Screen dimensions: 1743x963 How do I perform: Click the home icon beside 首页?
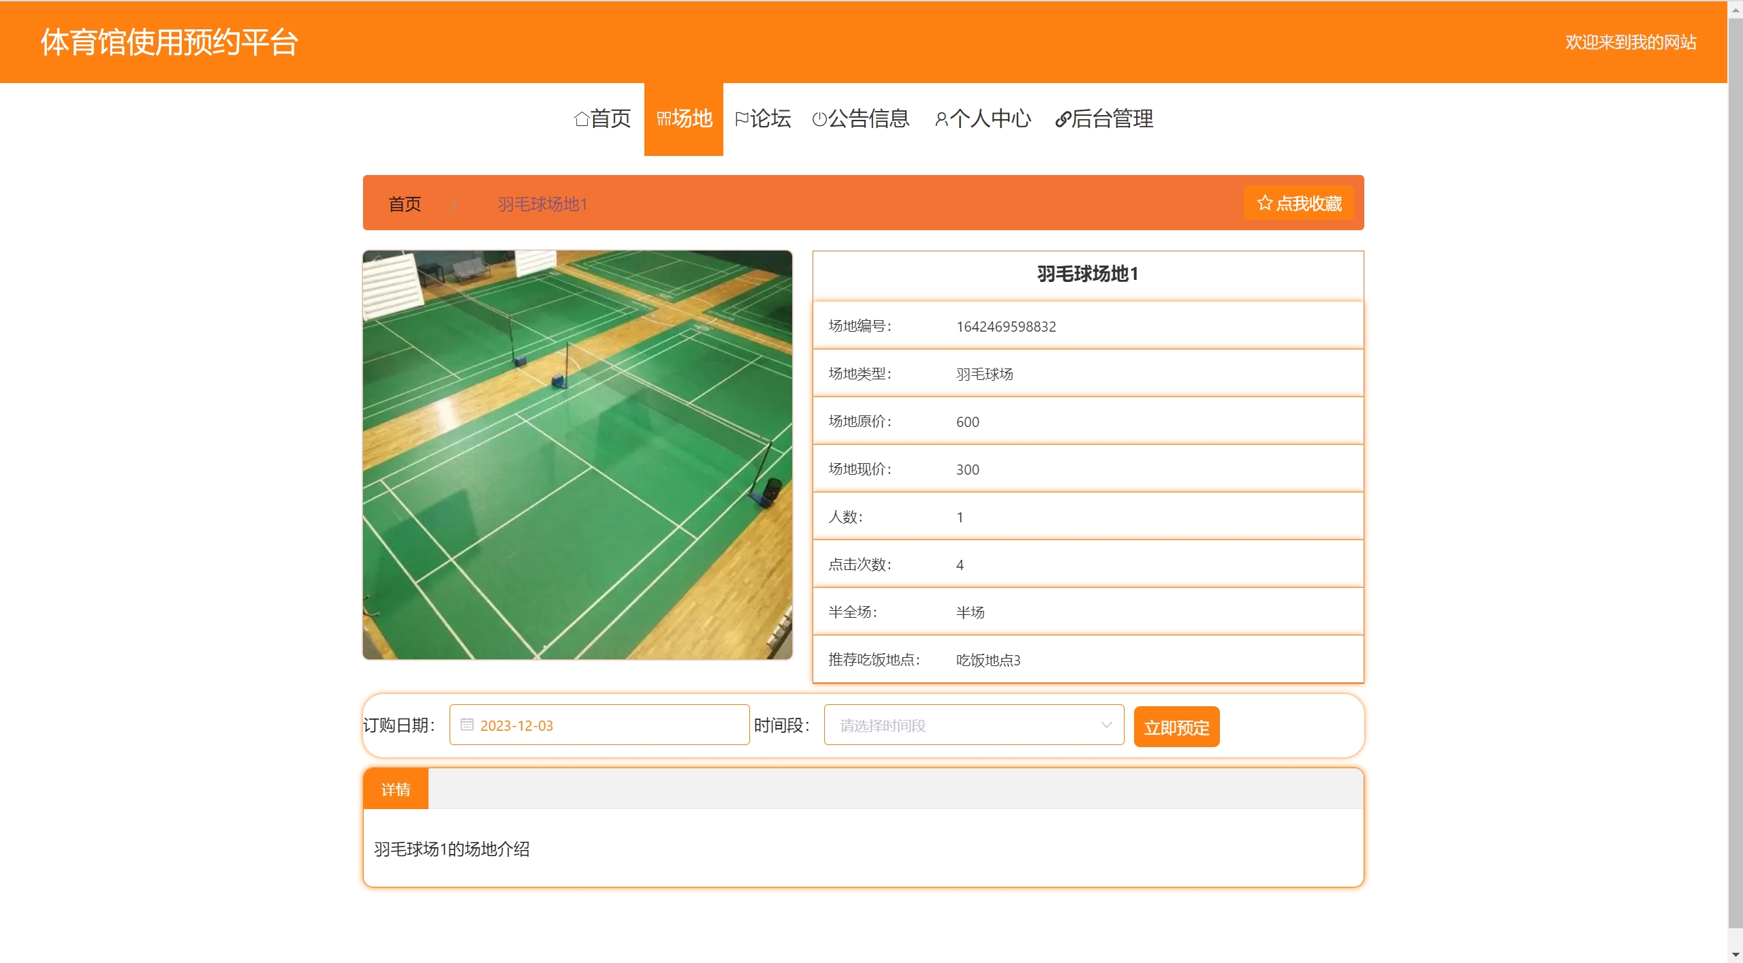tap(581, 119)
